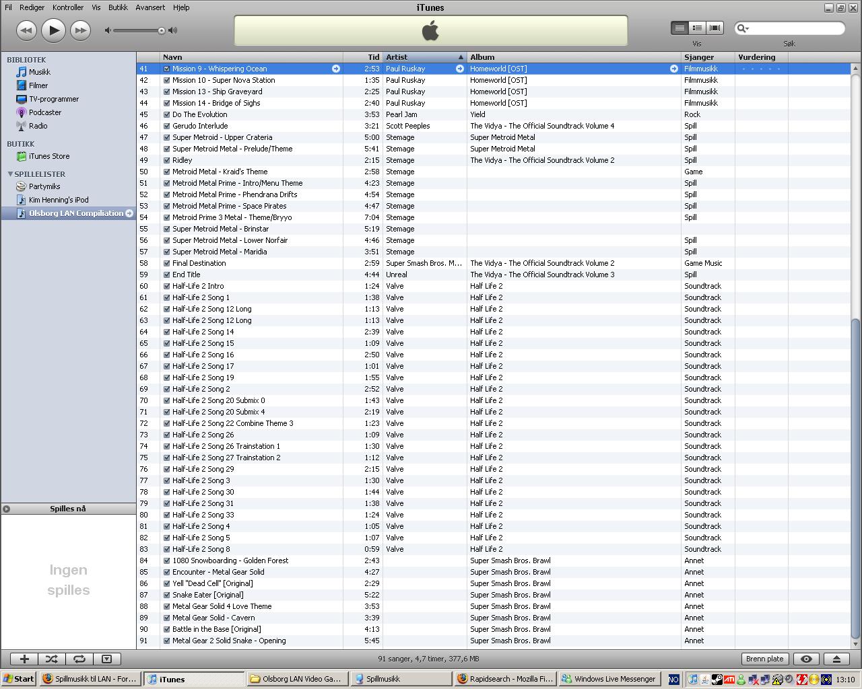The height and width of the screenshot is (689, 862).
Task: Toggle shuffle mode
Action: point(52,659)
